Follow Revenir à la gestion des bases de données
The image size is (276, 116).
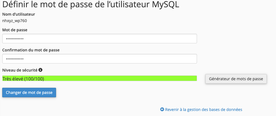coord(203,110)
